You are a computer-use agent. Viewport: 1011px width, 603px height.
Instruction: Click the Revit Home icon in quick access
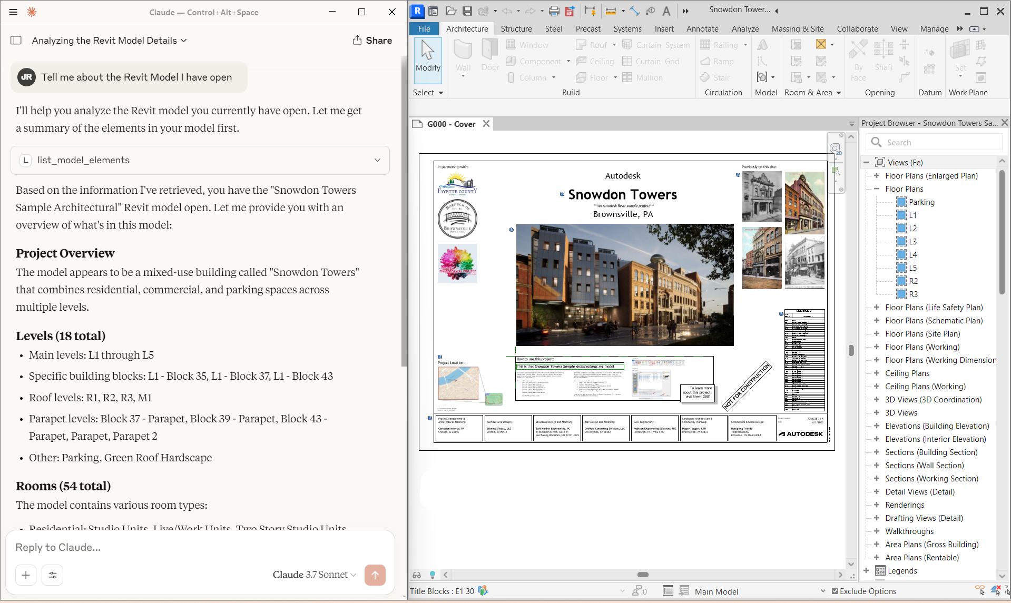click(x=434, y=11)
